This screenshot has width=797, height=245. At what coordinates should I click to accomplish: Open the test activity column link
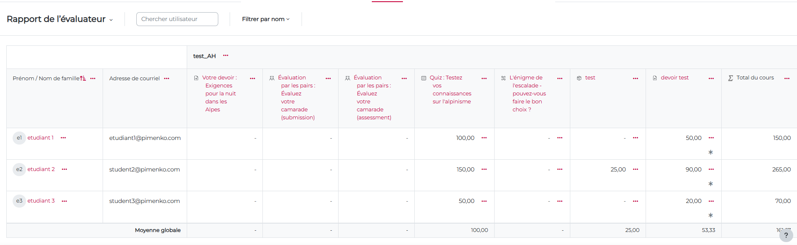[x=590, y=78]
